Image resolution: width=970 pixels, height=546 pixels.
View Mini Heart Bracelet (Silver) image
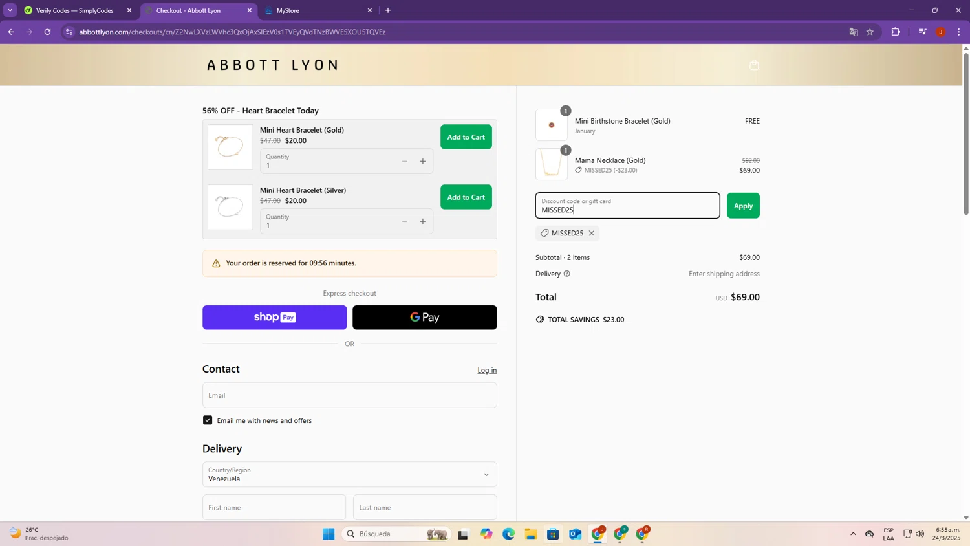[230, 207]
